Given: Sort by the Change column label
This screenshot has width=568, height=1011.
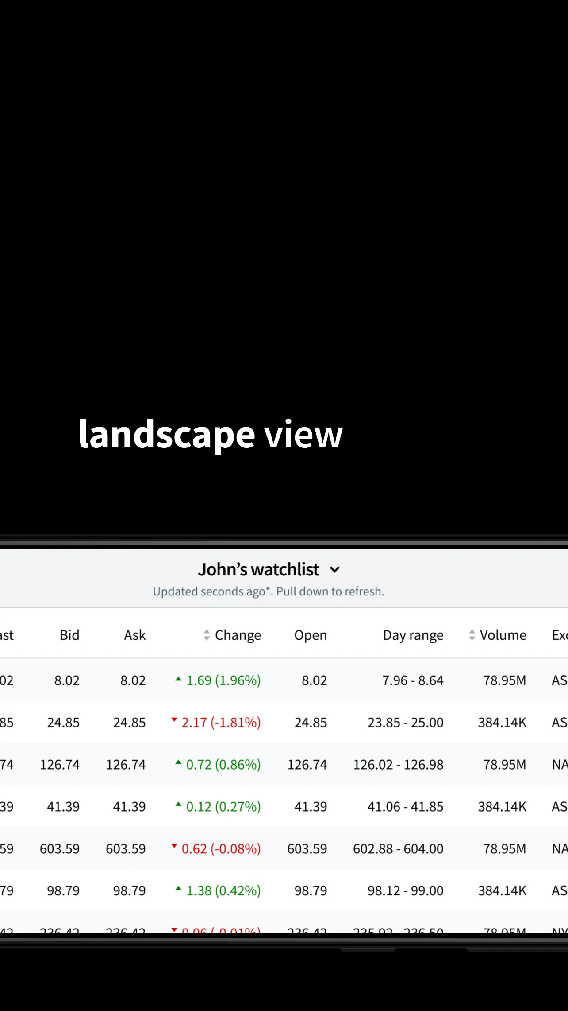Looking at the screenshot, I should click(x=238, y=635).
